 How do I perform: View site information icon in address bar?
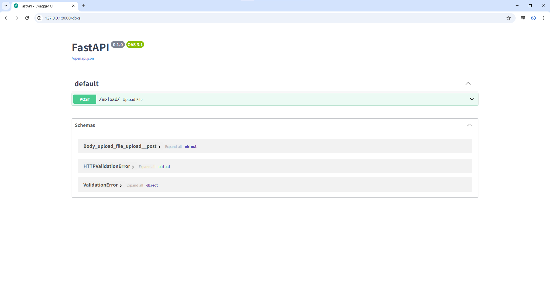39,18
